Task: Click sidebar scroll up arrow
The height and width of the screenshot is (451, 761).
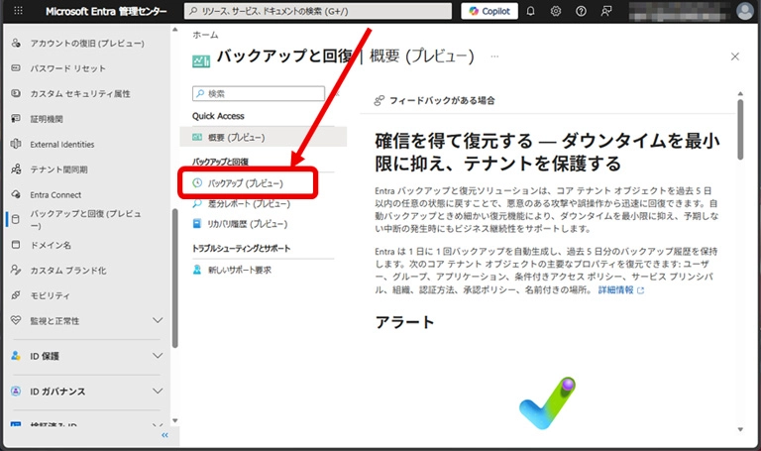Action: [x=175, y=30]
